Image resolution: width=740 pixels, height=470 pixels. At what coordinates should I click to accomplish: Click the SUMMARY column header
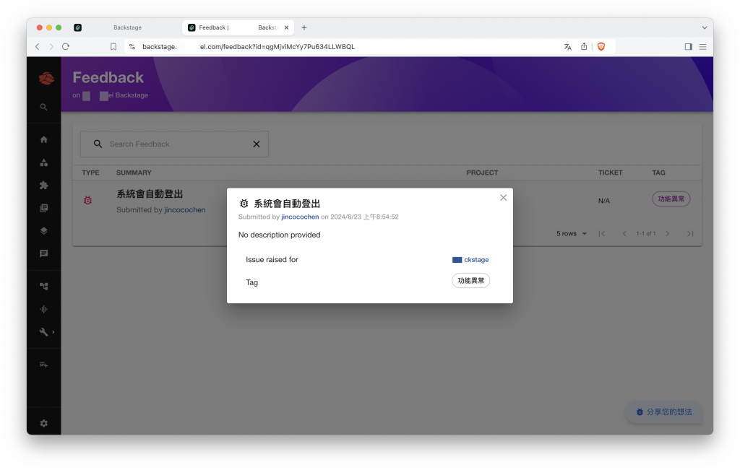pos(134,173)
